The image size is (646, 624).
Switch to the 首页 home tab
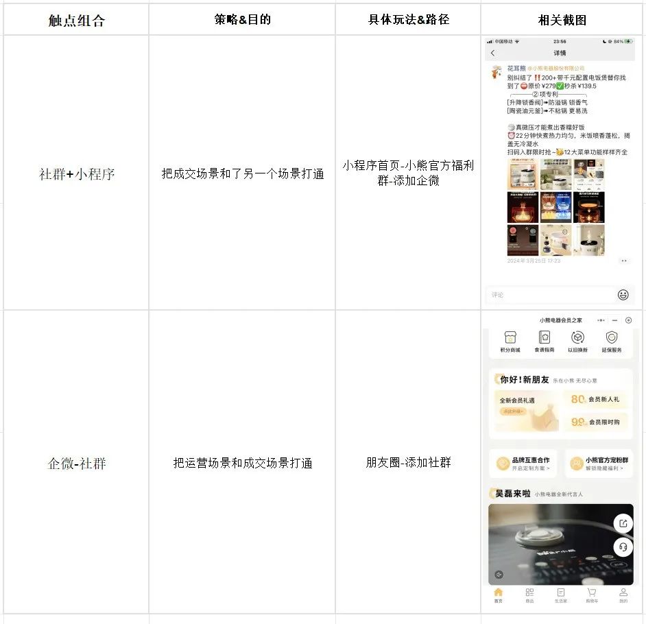pos(498,593)
